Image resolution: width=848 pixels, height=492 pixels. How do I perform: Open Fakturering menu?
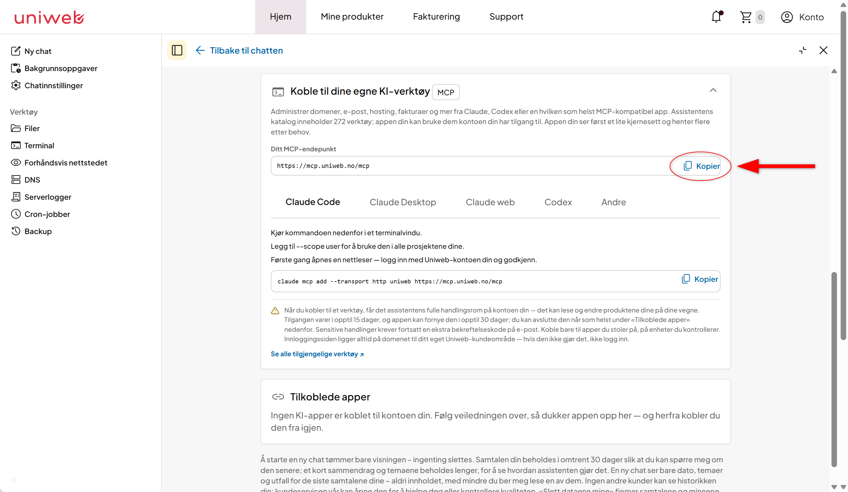click(x=436, y=17)
